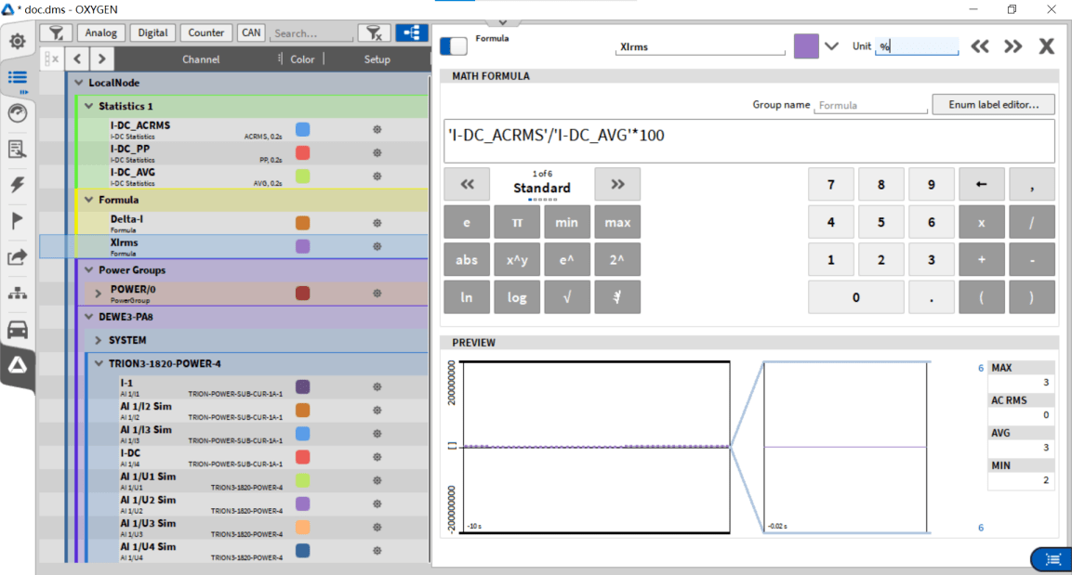
Task: Open the gauge instruments sidebar tab
Action: pyautogui.click(x=17, y=113)
